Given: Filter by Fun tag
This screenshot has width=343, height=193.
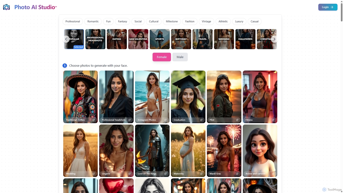Looking at the screenshot, I should point(108,21).
